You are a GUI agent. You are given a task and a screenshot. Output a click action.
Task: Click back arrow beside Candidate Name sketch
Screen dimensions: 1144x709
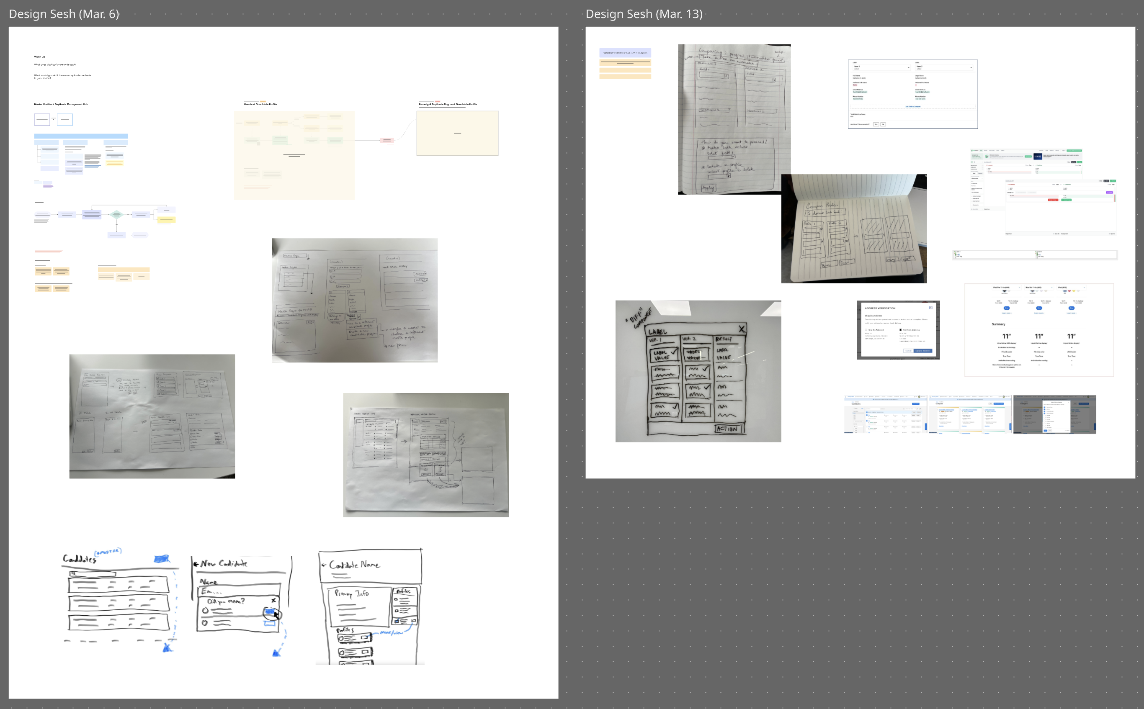point(324,565)
